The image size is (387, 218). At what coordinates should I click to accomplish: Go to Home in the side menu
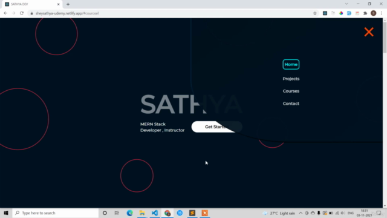pyautogui.click(x=291, y=65)
